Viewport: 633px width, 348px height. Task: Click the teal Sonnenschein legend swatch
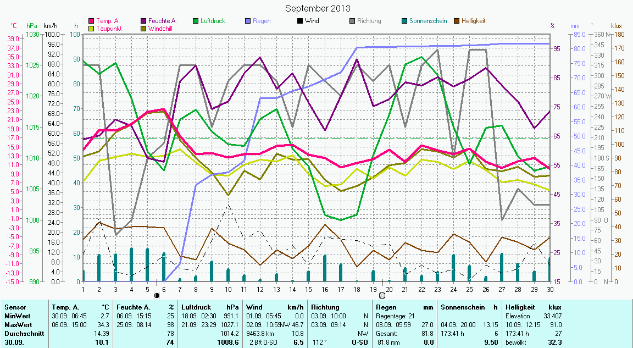click(x=404, y=21)
